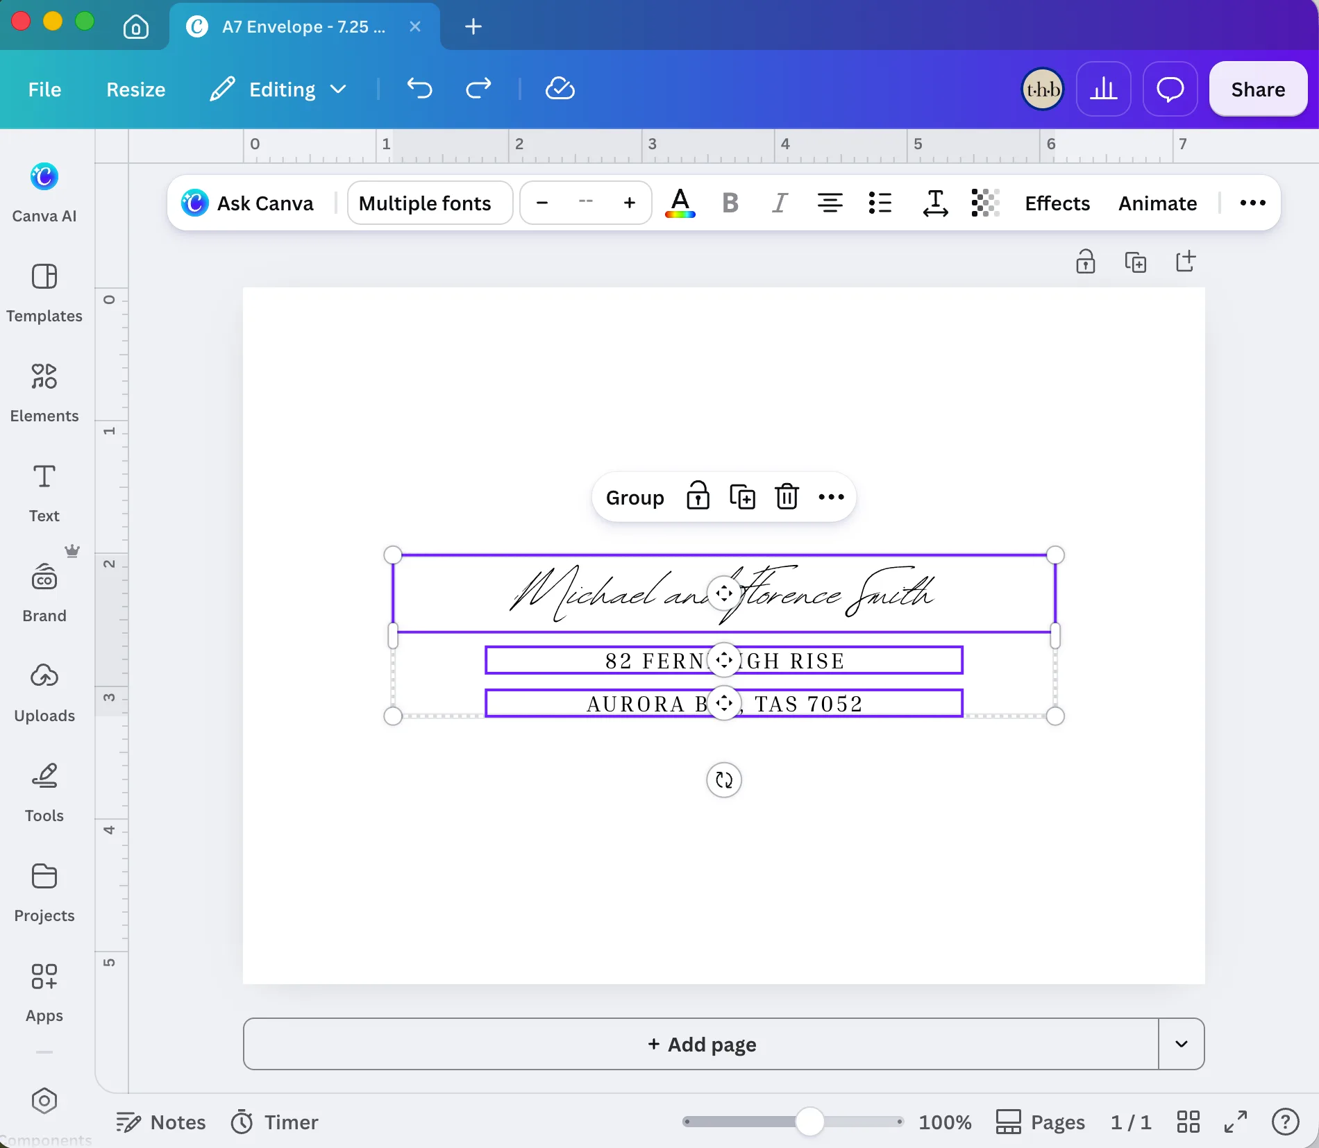Toggle bold formatting
Image resolution: width=1319 pixels, height=1148 pixels.
click(x=730, y=203)
